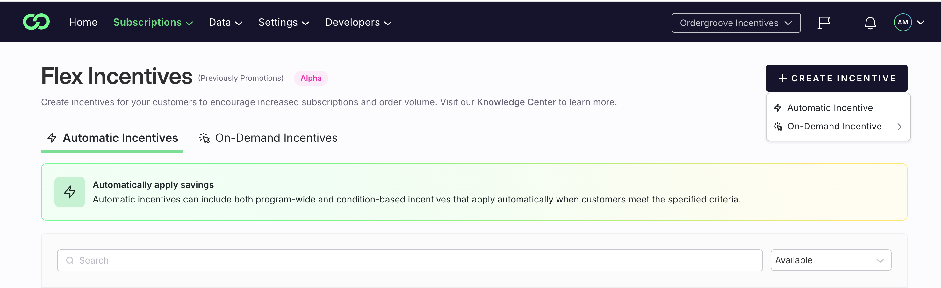The image size is (941, 288).
Task: Select the Automatic Incentives tab
Action: [x=112, y=138]
